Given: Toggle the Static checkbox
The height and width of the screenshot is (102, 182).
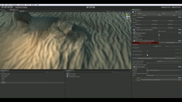Looking at the screenshot, I should 176,12.
